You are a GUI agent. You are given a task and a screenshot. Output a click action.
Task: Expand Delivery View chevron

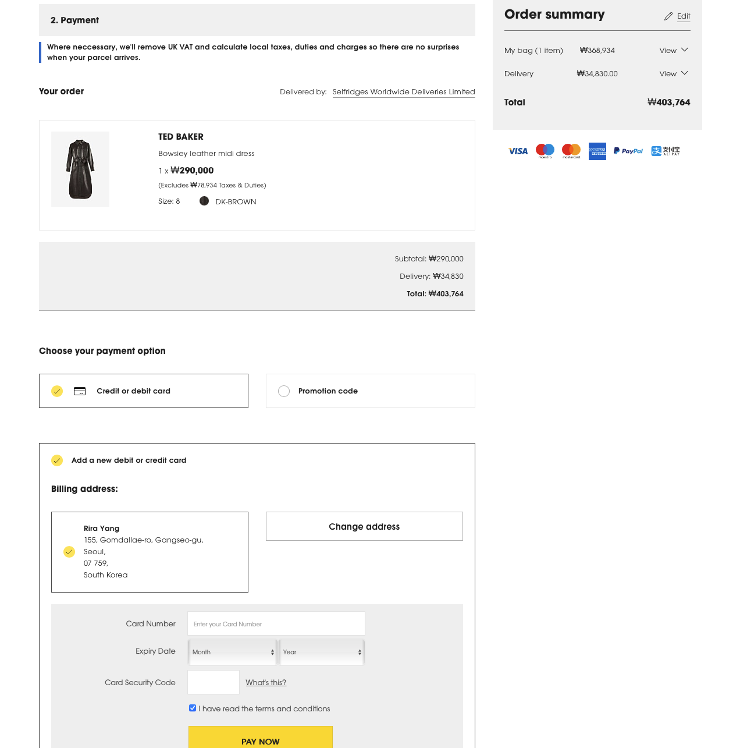coord(685,73)
